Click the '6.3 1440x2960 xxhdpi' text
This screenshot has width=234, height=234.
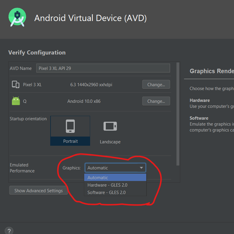click(x=91, y=84)
